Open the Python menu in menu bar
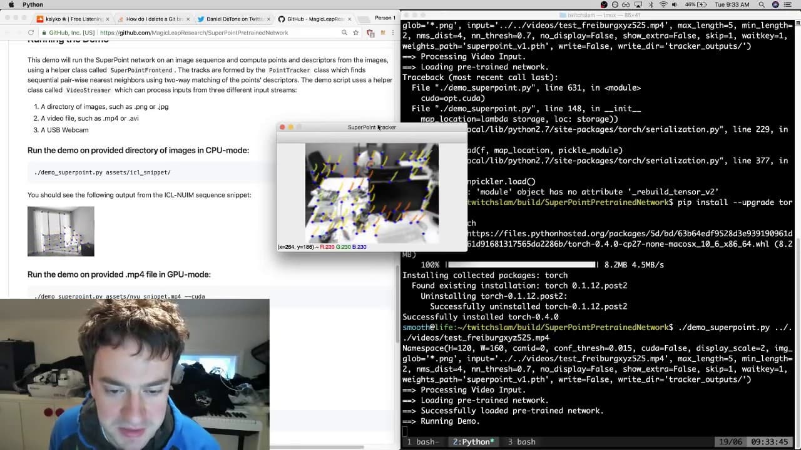The image size is (801, 450). point(33,4)
